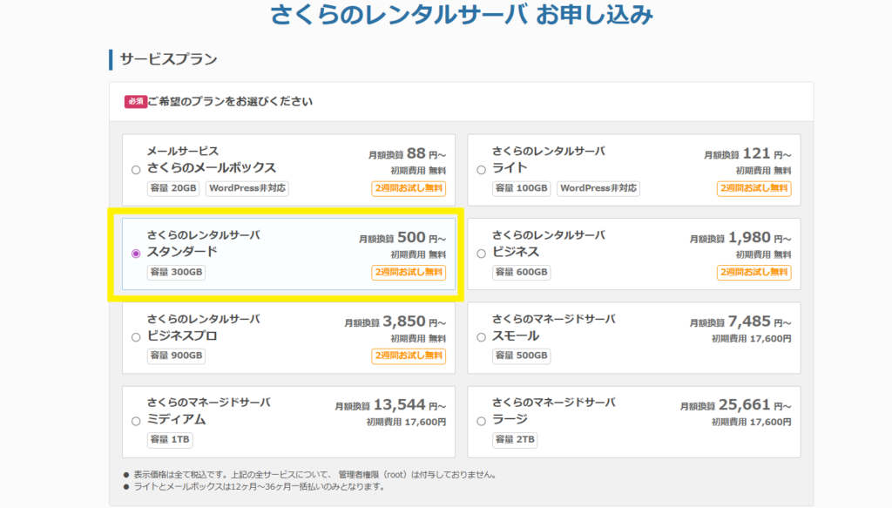Select the ミディアム managed server radio button

tap(135, 422)
